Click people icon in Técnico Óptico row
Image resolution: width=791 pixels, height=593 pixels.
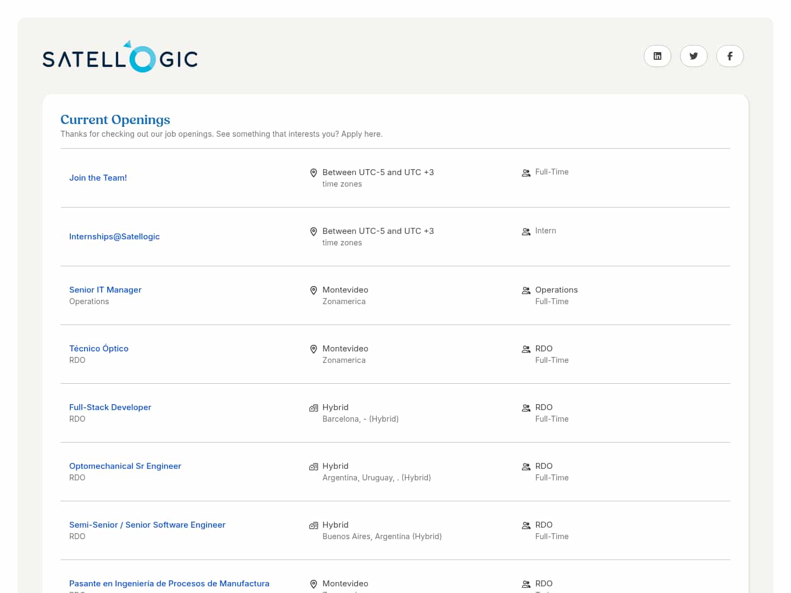coord(526,349)
